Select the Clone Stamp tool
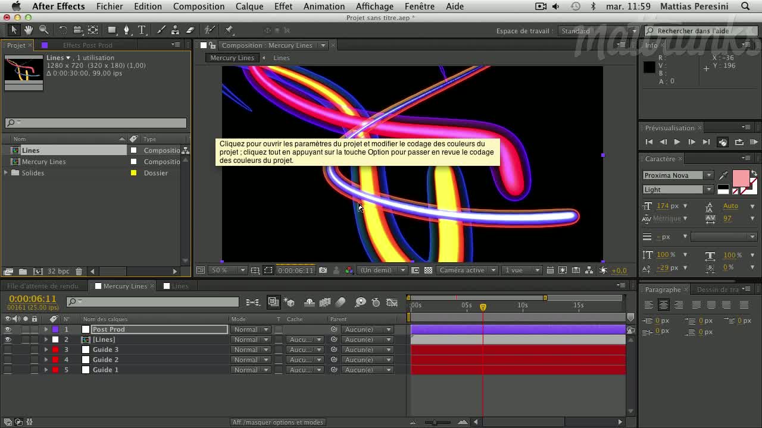 click(175, 30)
